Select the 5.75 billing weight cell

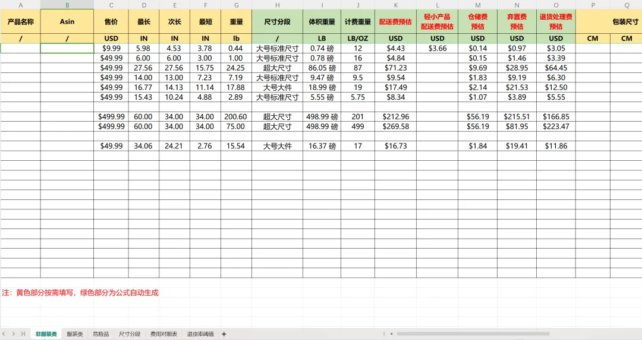coord(357,97)
